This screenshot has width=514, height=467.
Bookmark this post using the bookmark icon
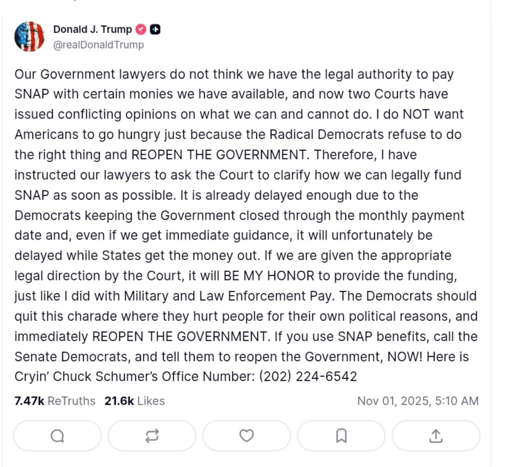[x=341, y=436]
